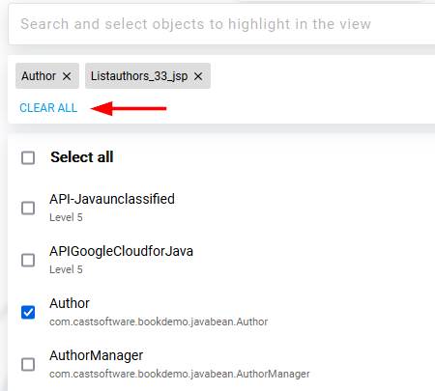The height and width of the screenshot is (391, 435).
Task: Choose the APIGoogleCloudforJava item name
Action: point(121,251)
